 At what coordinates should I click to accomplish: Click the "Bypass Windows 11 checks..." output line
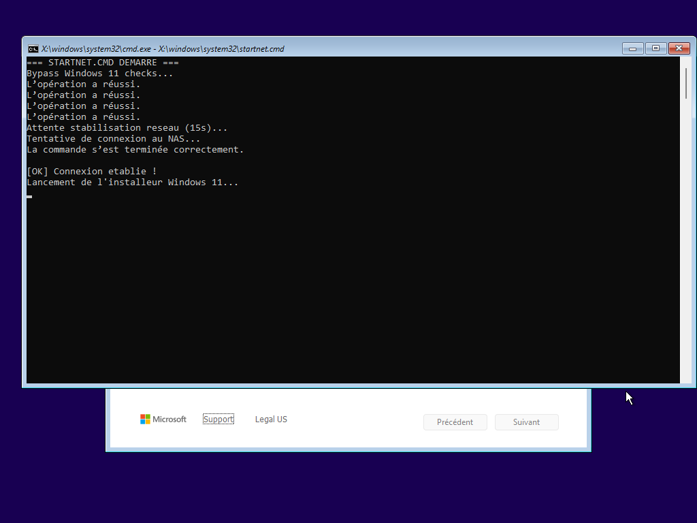[x=99, y=74]
